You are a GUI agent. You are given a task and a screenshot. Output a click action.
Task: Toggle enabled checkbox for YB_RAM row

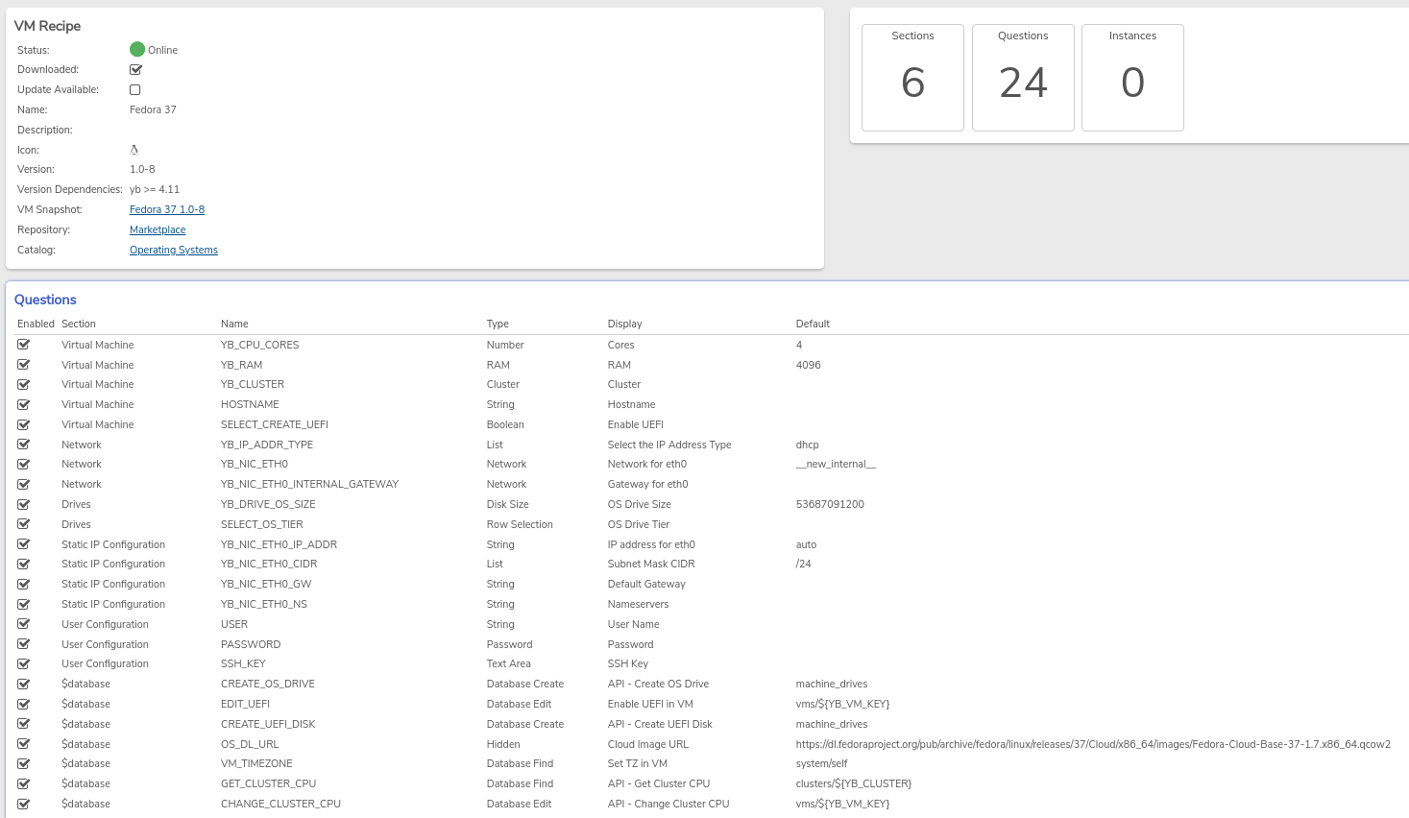coord(24,364)
